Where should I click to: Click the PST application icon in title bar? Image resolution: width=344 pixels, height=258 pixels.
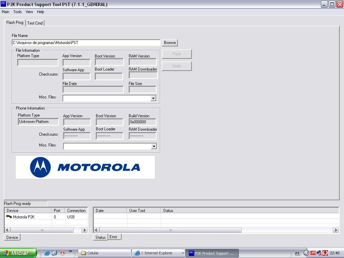[x=3, y=4]
